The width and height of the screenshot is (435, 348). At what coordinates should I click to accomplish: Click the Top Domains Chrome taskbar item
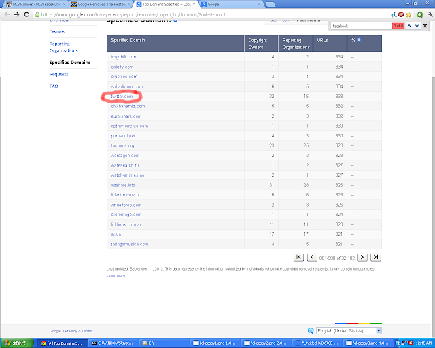[62, 343]
